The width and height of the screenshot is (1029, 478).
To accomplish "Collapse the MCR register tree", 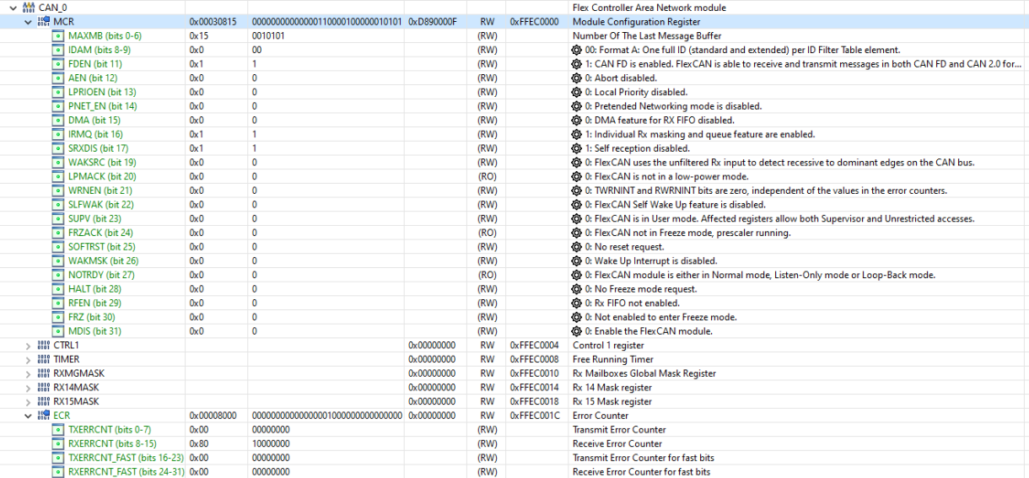I will (x=29, y=22).
